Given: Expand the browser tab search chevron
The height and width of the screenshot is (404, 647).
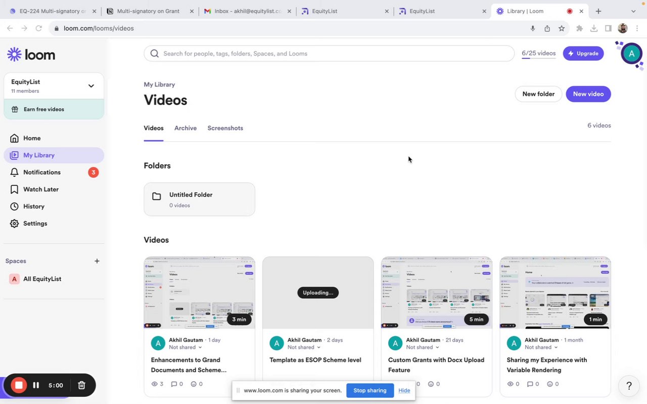Looking at the screenshot, I should point(633,11).
